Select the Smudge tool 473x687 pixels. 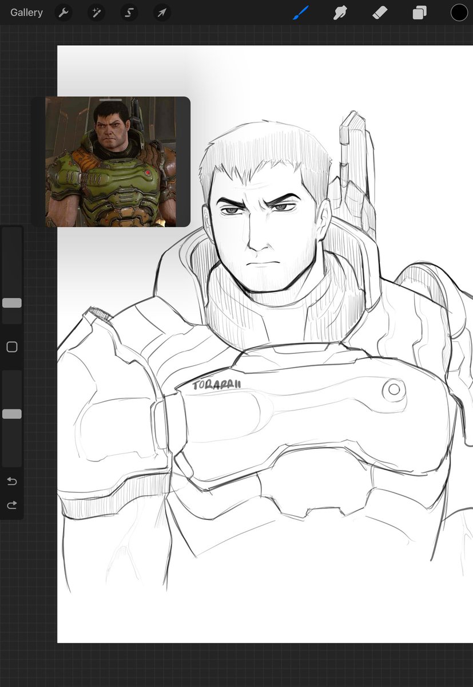pos(341,13)
